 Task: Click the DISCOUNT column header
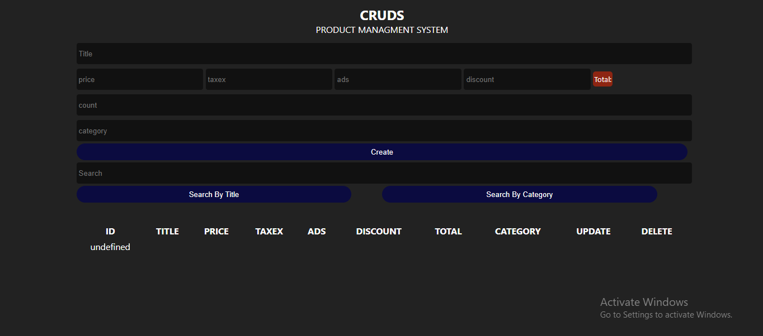379,231
